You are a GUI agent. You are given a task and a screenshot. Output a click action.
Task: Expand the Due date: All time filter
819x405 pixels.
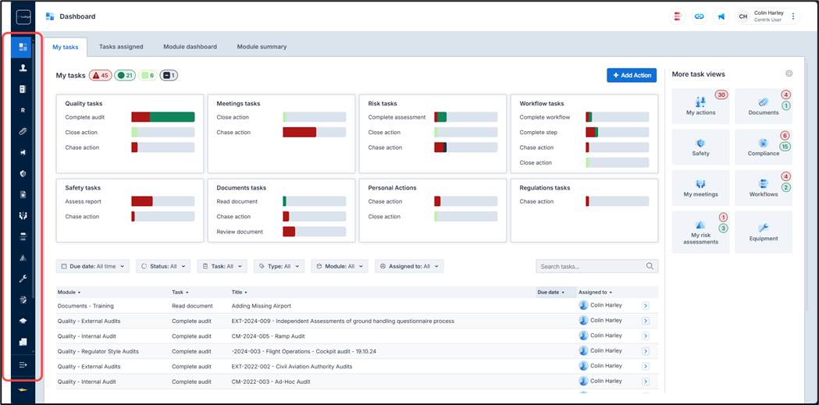click(92, 266)
